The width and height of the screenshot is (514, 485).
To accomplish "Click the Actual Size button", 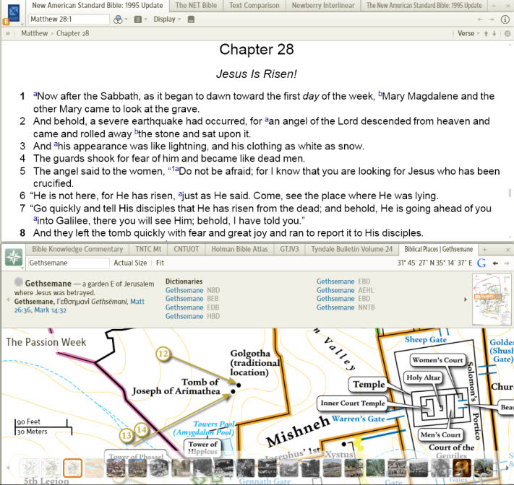I will pos(130,263).
